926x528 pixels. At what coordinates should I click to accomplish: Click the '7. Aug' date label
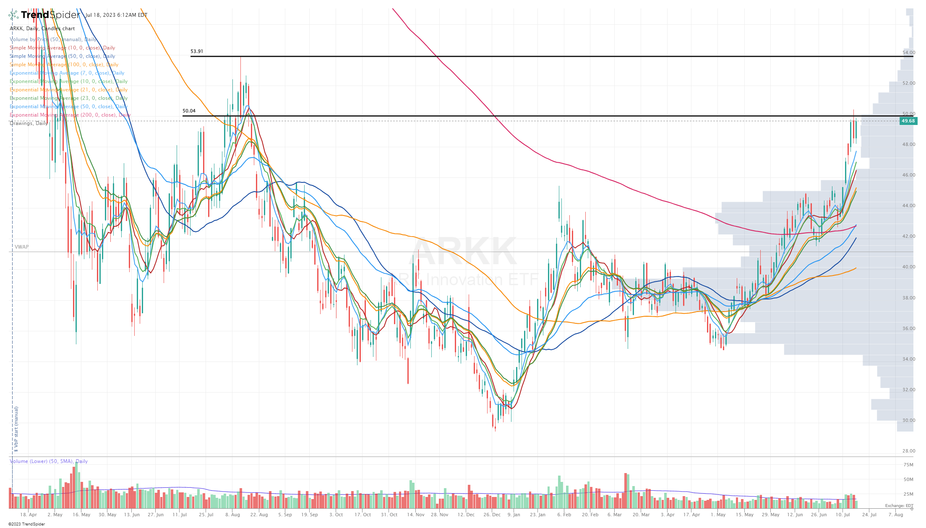(x=895, y=515)
